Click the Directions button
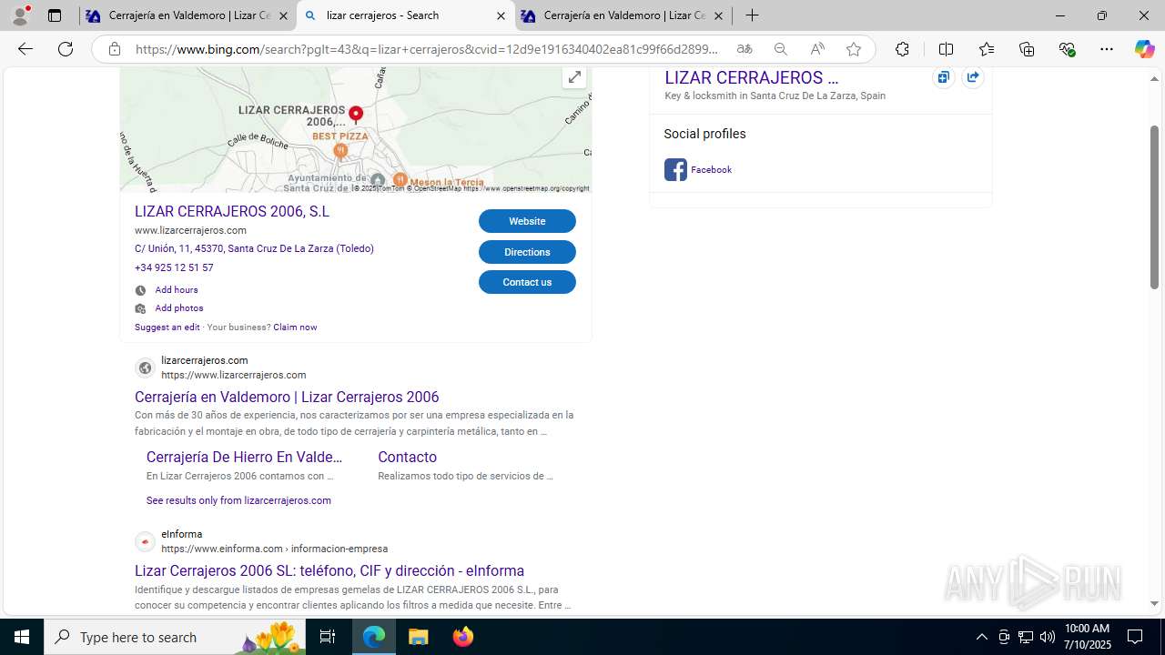 [527, 252]
